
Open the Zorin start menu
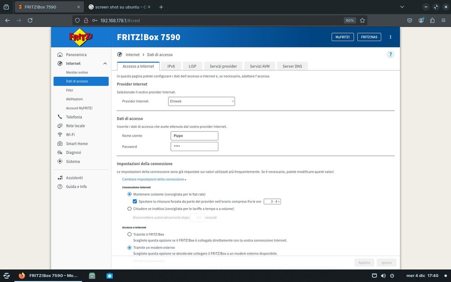coord(6,276)
